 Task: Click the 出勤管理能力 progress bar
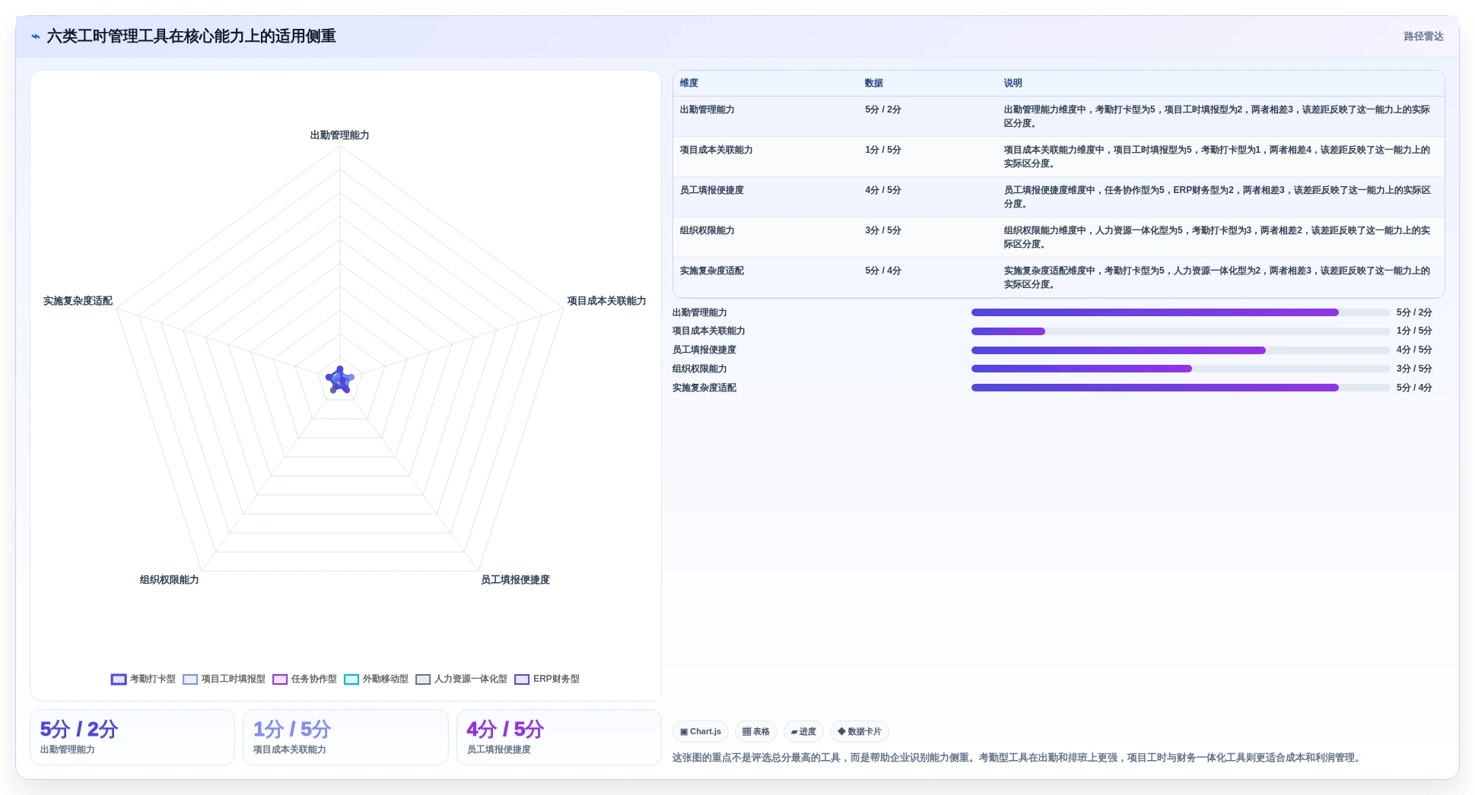point(1181,312)
